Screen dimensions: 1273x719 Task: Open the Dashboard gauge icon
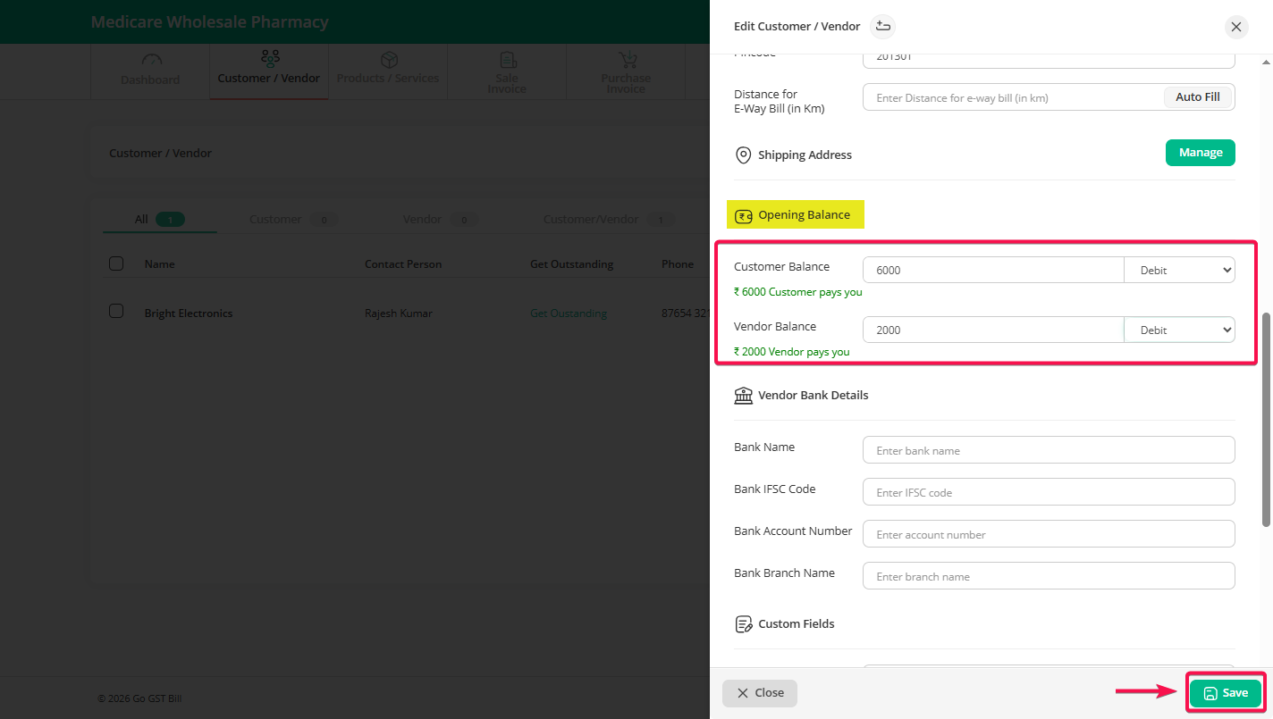click(x=151, y=61)
